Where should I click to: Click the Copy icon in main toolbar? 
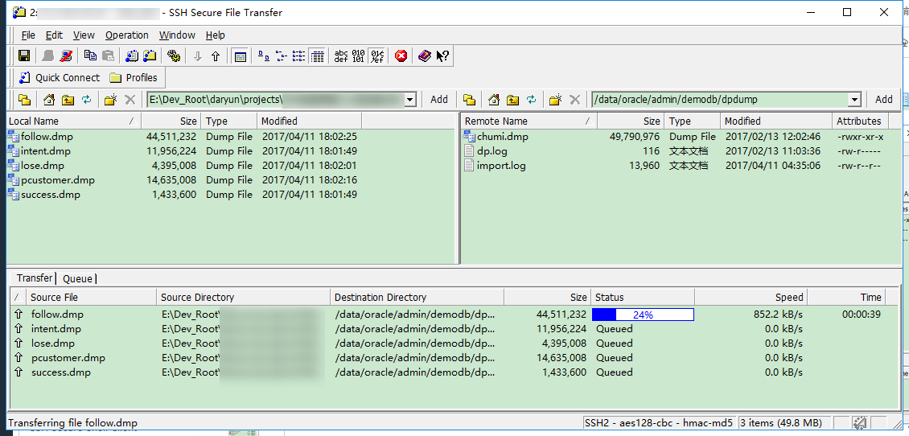click(x=90, y=56)
